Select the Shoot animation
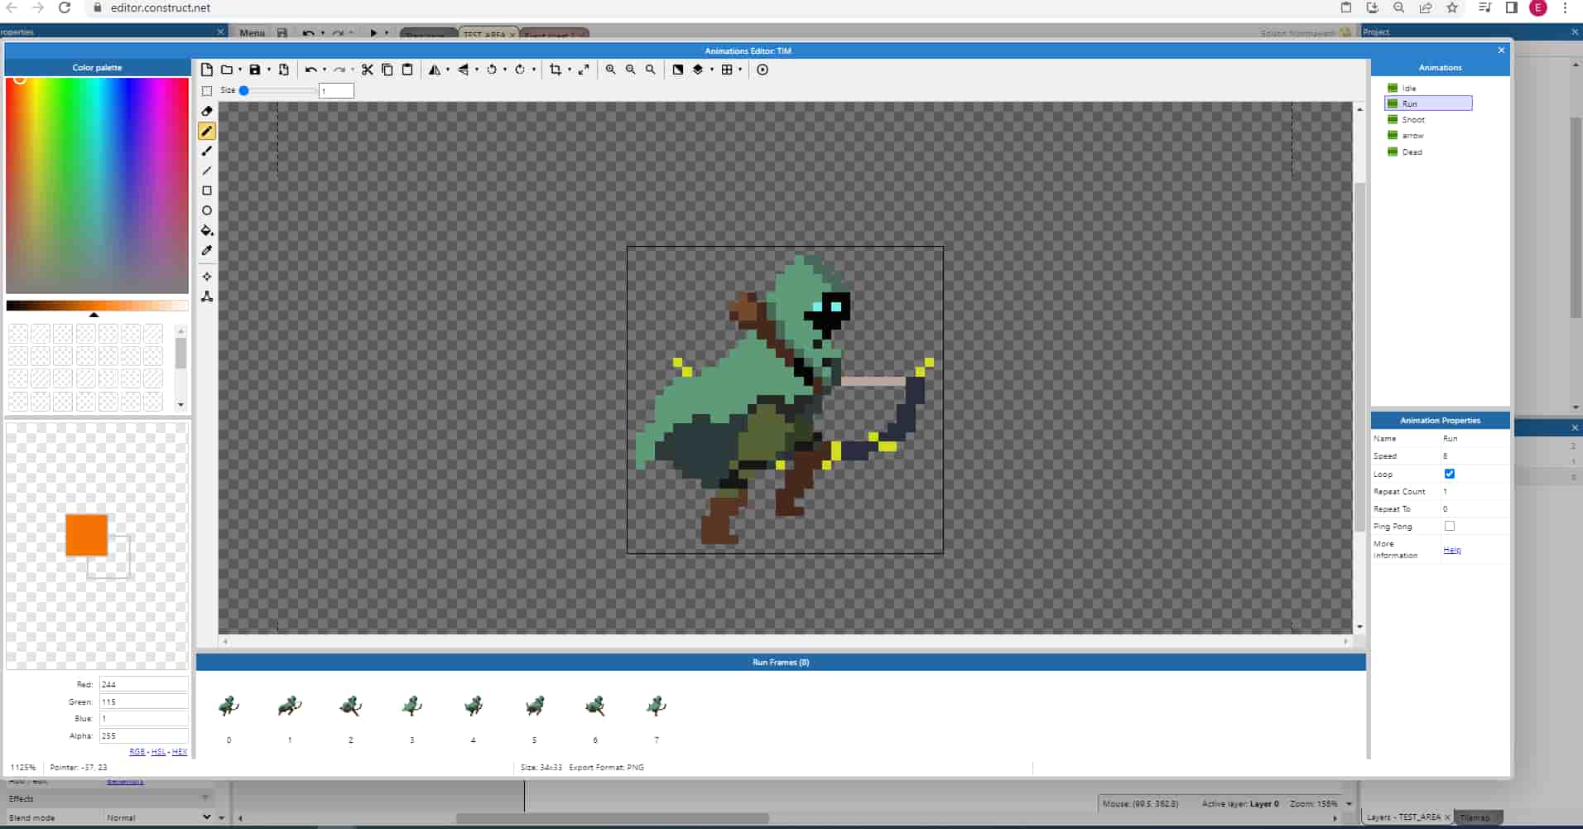 (x=1412, y=119)
